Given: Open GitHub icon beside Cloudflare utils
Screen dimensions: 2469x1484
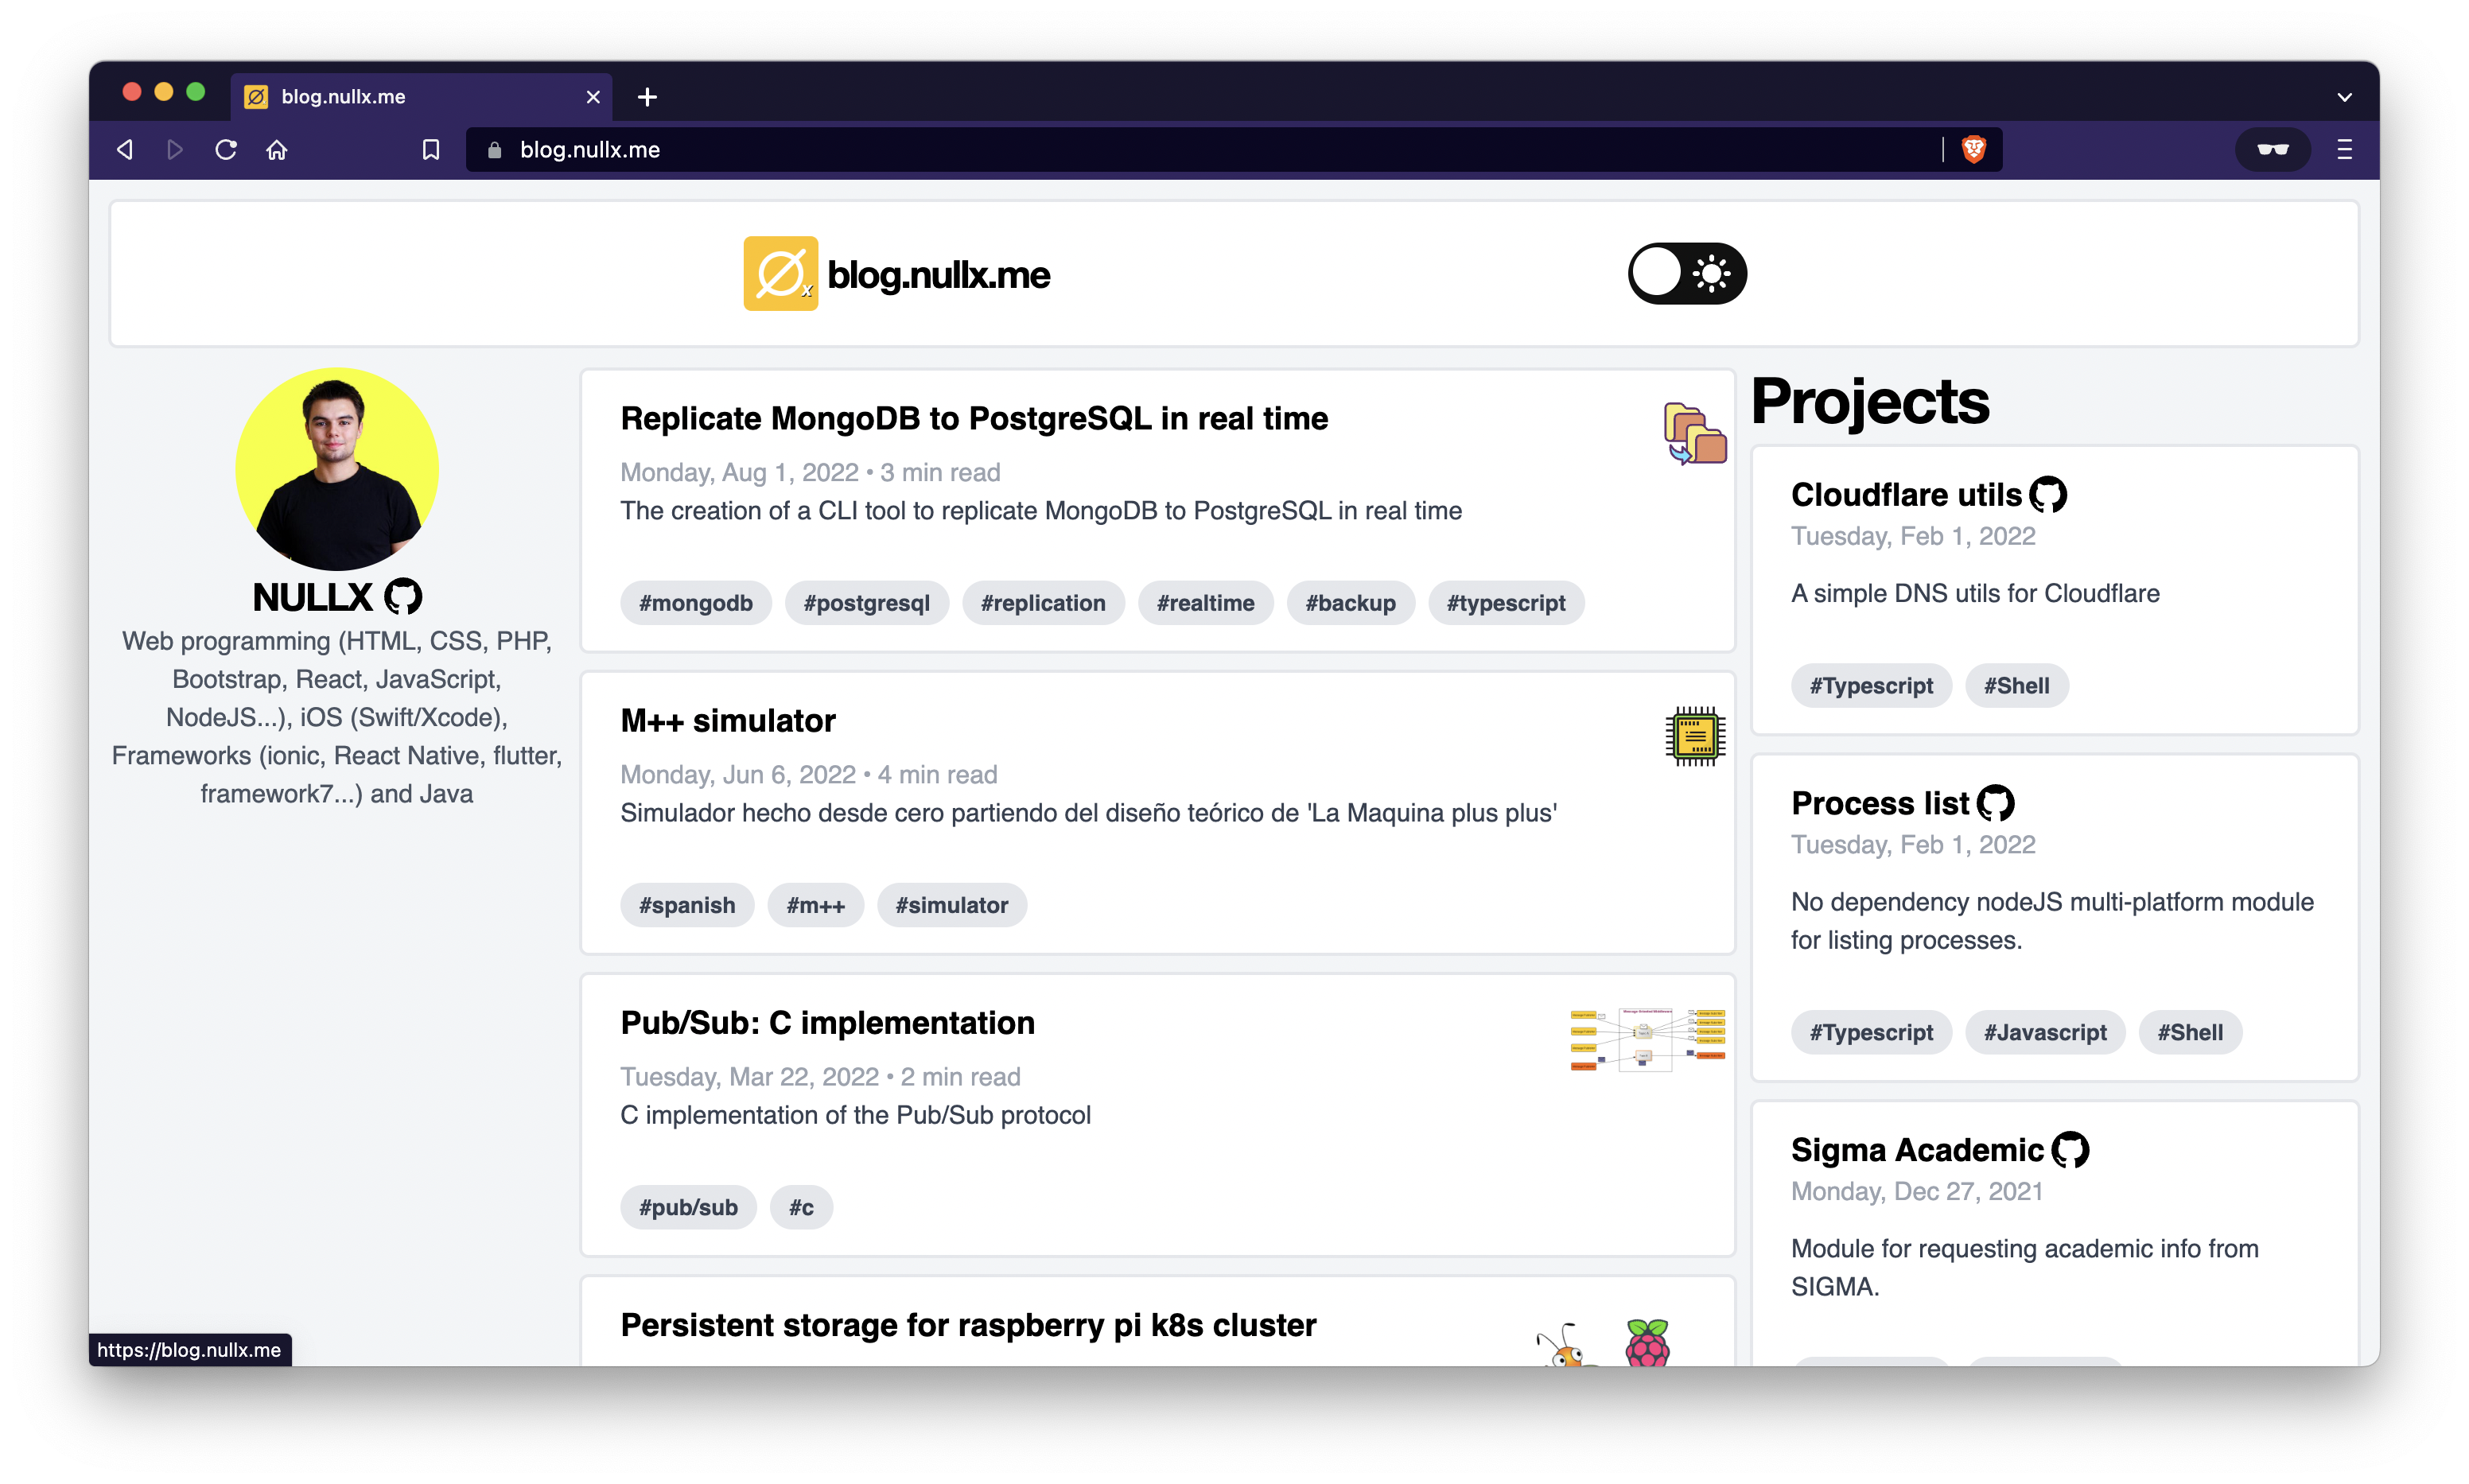Looking at the screenshot, I should click(x=2048, y=495).
